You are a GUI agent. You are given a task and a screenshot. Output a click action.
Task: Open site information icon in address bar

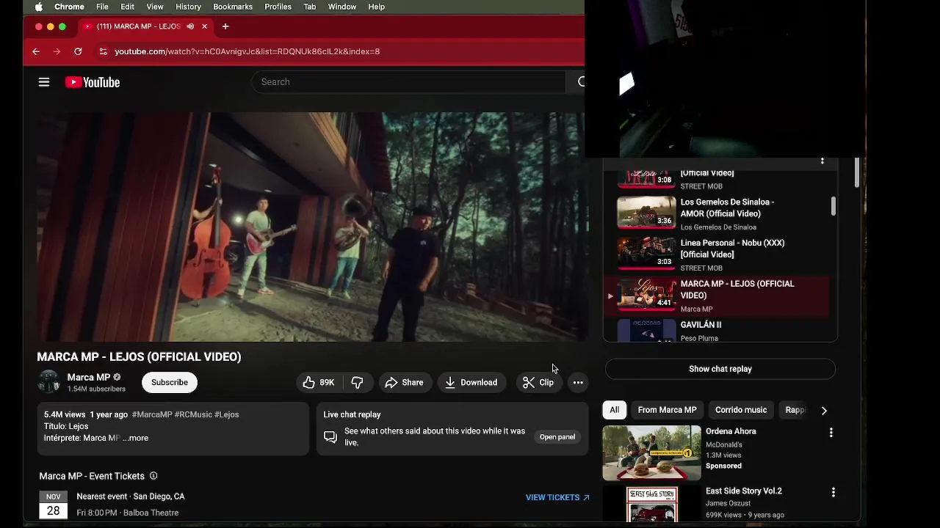[x=103, y=51]
